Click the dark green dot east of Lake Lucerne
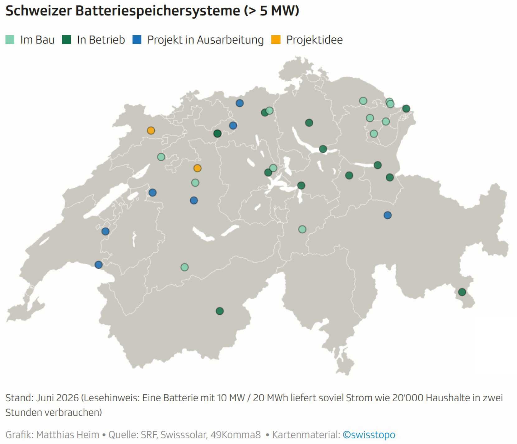The image size is (517, 444). point(301,186)
